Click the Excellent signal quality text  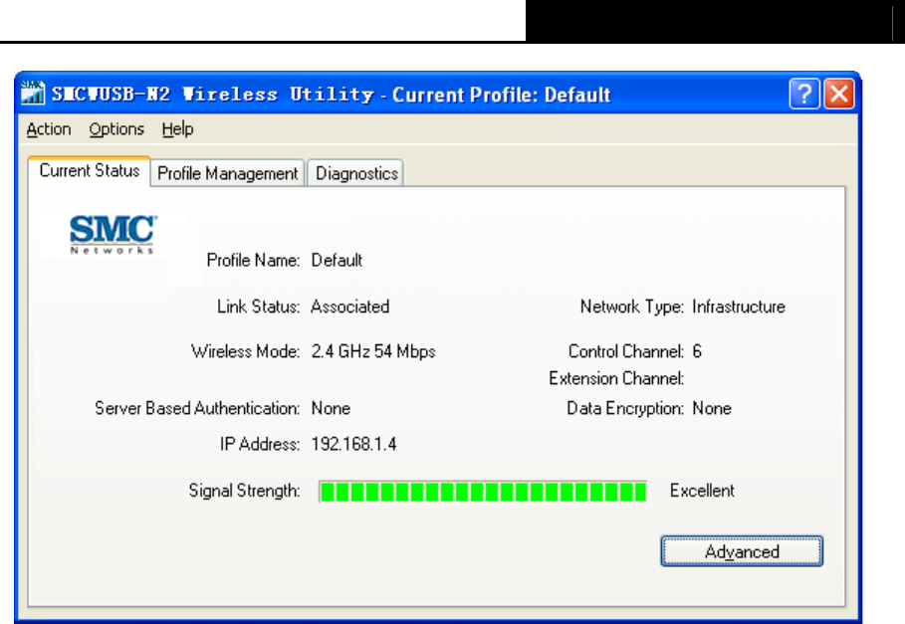click(x=702, y=491)
